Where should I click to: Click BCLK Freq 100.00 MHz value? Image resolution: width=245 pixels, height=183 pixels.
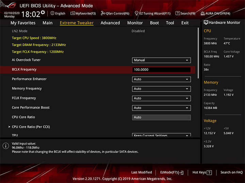pyautogui.click(x=211, y=56)
